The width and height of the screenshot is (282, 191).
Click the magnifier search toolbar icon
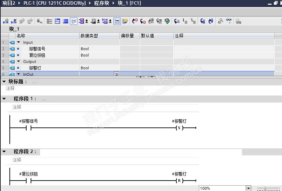pyautogui.click(x=220, y=21)
